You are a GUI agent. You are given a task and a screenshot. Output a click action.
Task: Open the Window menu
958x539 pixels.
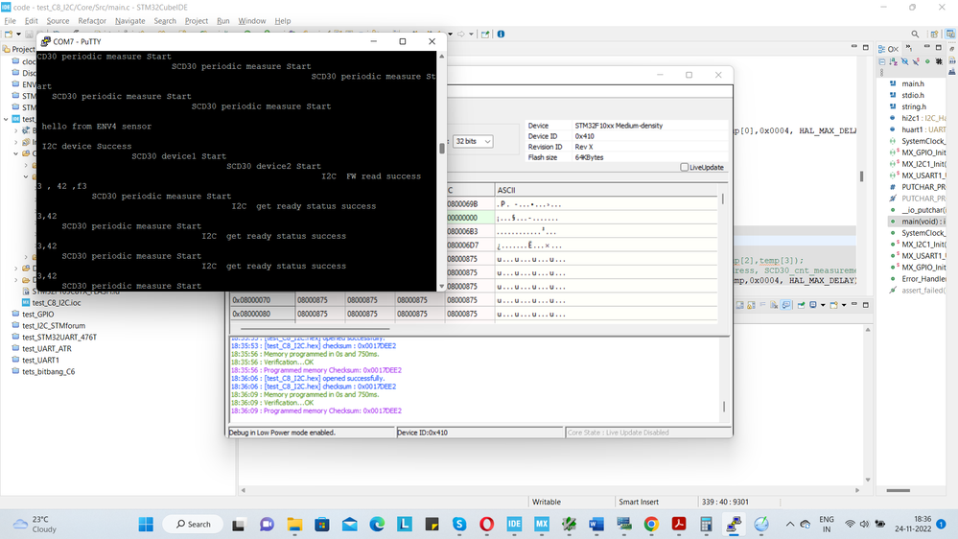[251, 21]
